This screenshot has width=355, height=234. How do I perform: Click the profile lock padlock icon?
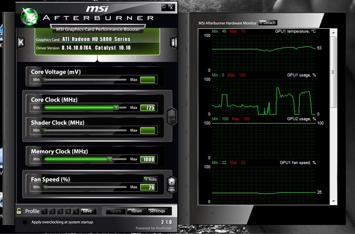[19, 211]
